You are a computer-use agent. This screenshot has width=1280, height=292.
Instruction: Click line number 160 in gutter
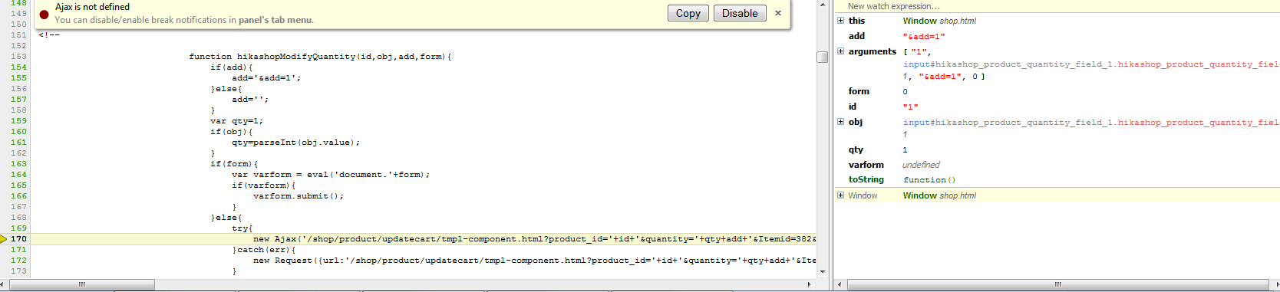point(18,132)
